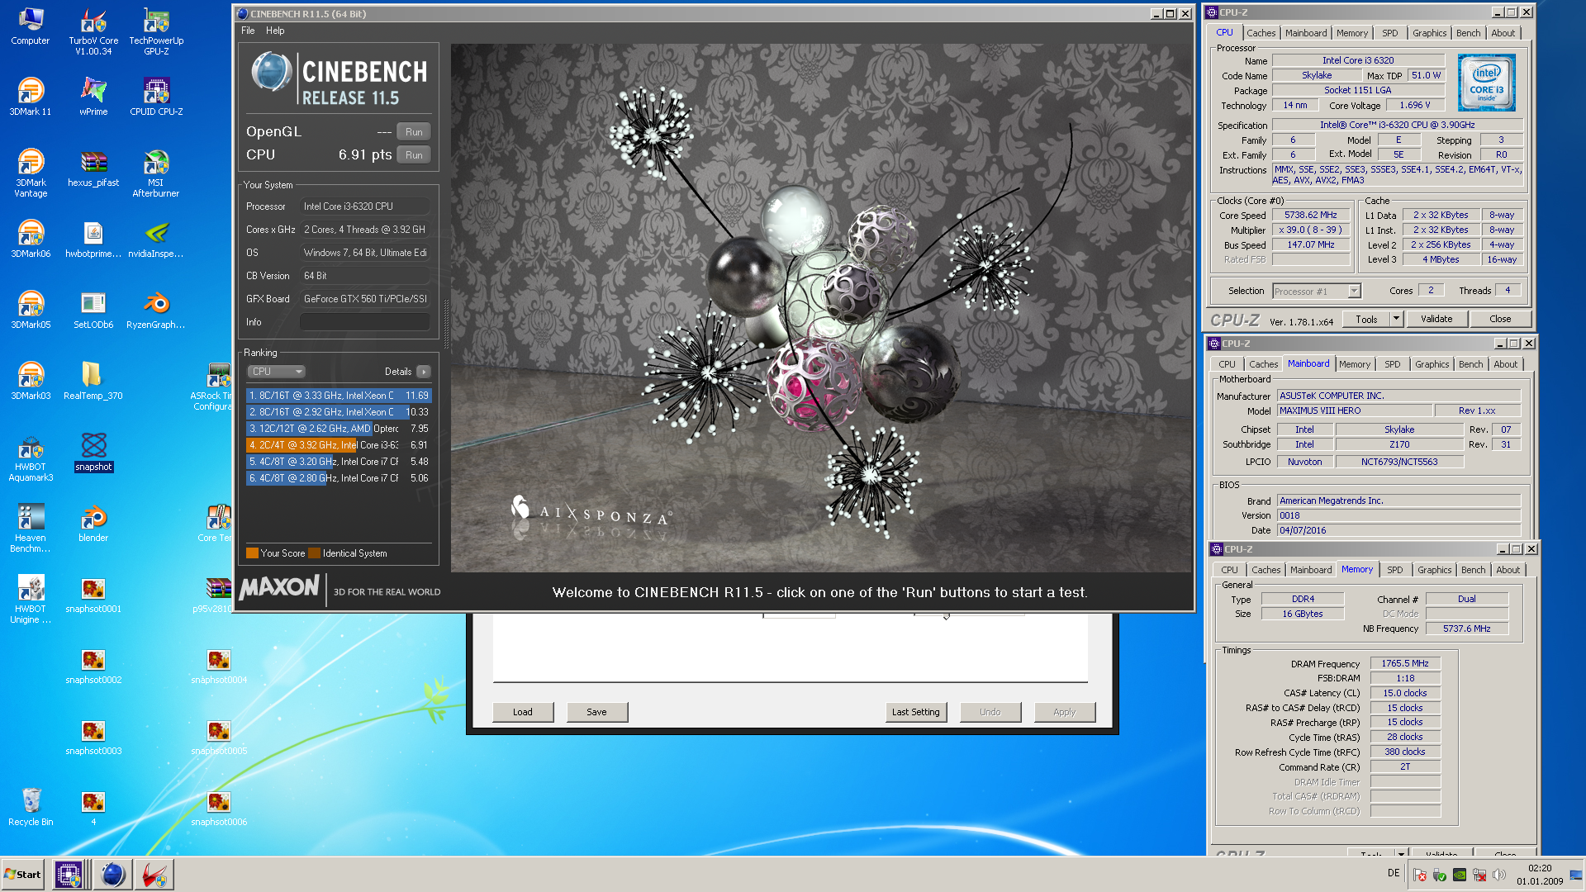Open the Computer desktop icon
Image resolution: width=1586 pixels, height=892 pixels.
point(31,26)
